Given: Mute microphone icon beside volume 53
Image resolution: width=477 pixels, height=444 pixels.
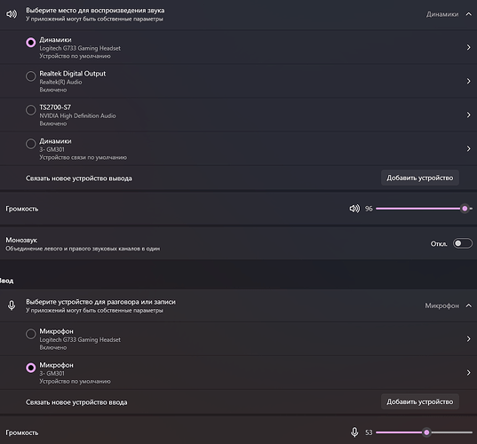Looking at the screenshot, I should point(354,432).
